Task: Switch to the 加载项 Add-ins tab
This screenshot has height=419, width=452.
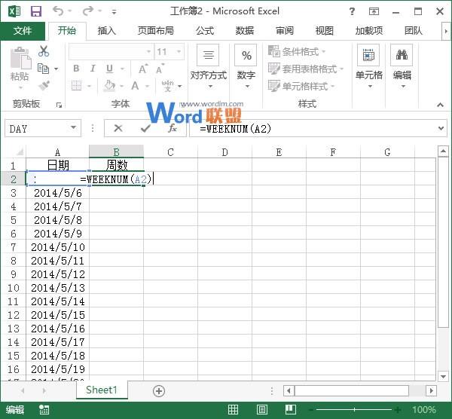Action: pyautogui.click(x=369, y=31)
